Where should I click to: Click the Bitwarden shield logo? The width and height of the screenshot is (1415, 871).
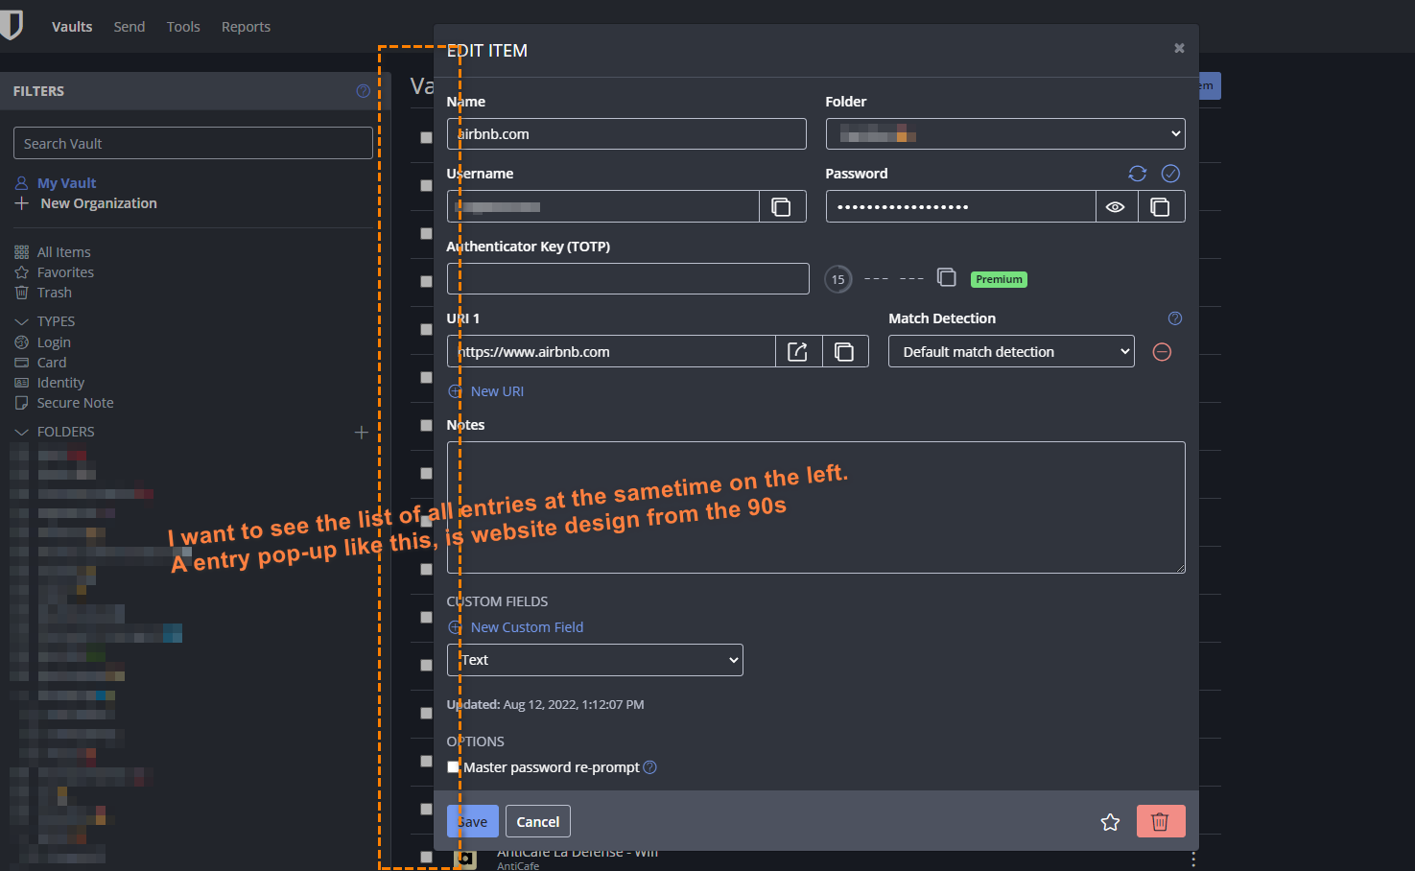(12, 24)
